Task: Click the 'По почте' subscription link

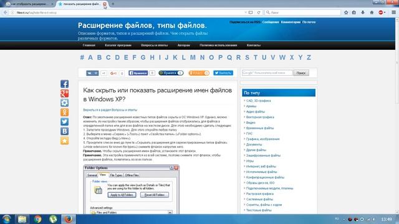Action: (x=309, y=22)
